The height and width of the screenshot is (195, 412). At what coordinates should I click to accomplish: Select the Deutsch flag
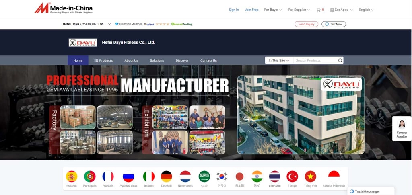click(166, 177)
